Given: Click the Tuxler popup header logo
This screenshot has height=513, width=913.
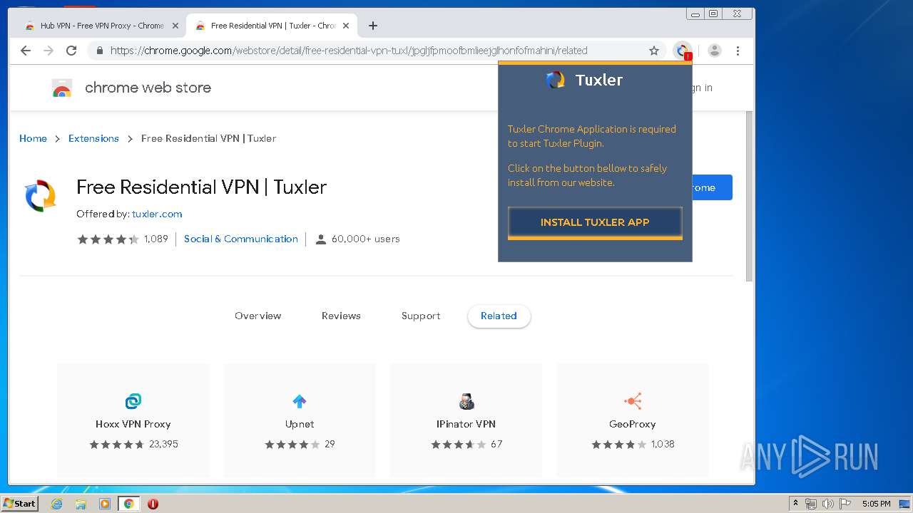Looking at the screenshot, I should 556,80.
